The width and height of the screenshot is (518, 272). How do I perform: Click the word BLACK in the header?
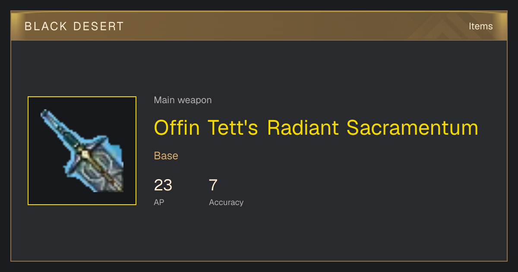(x=45, y=26)
